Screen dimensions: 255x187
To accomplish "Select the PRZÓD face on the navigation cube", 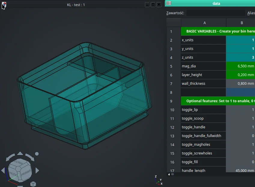I will tap(13, 173).
